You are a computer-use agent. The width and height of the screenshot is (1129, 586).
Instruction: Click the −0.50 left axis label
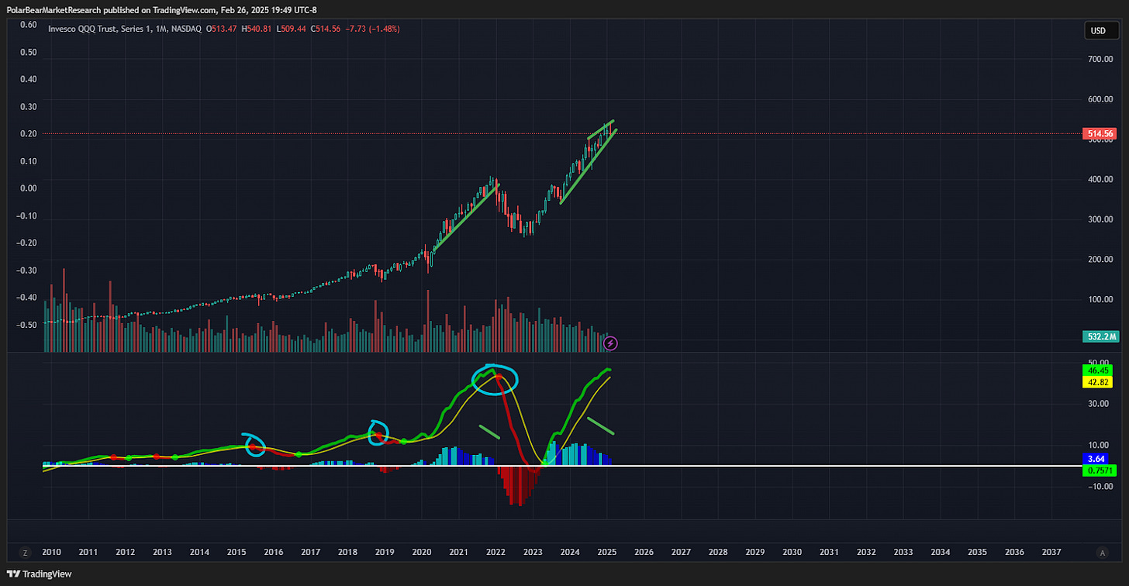[27, 325]
